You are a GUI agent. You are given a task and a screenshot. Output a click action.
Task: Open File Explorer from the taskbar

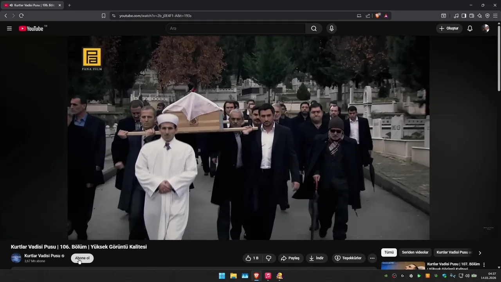pos(233,276)
